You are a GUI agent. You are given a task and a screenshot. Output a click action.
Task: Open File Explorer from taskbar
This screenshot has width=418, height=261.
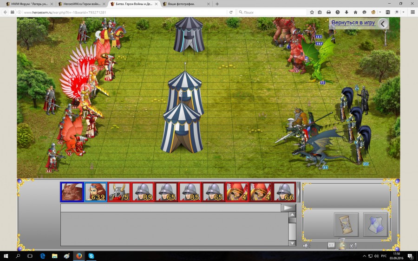[x=55, y=256]
